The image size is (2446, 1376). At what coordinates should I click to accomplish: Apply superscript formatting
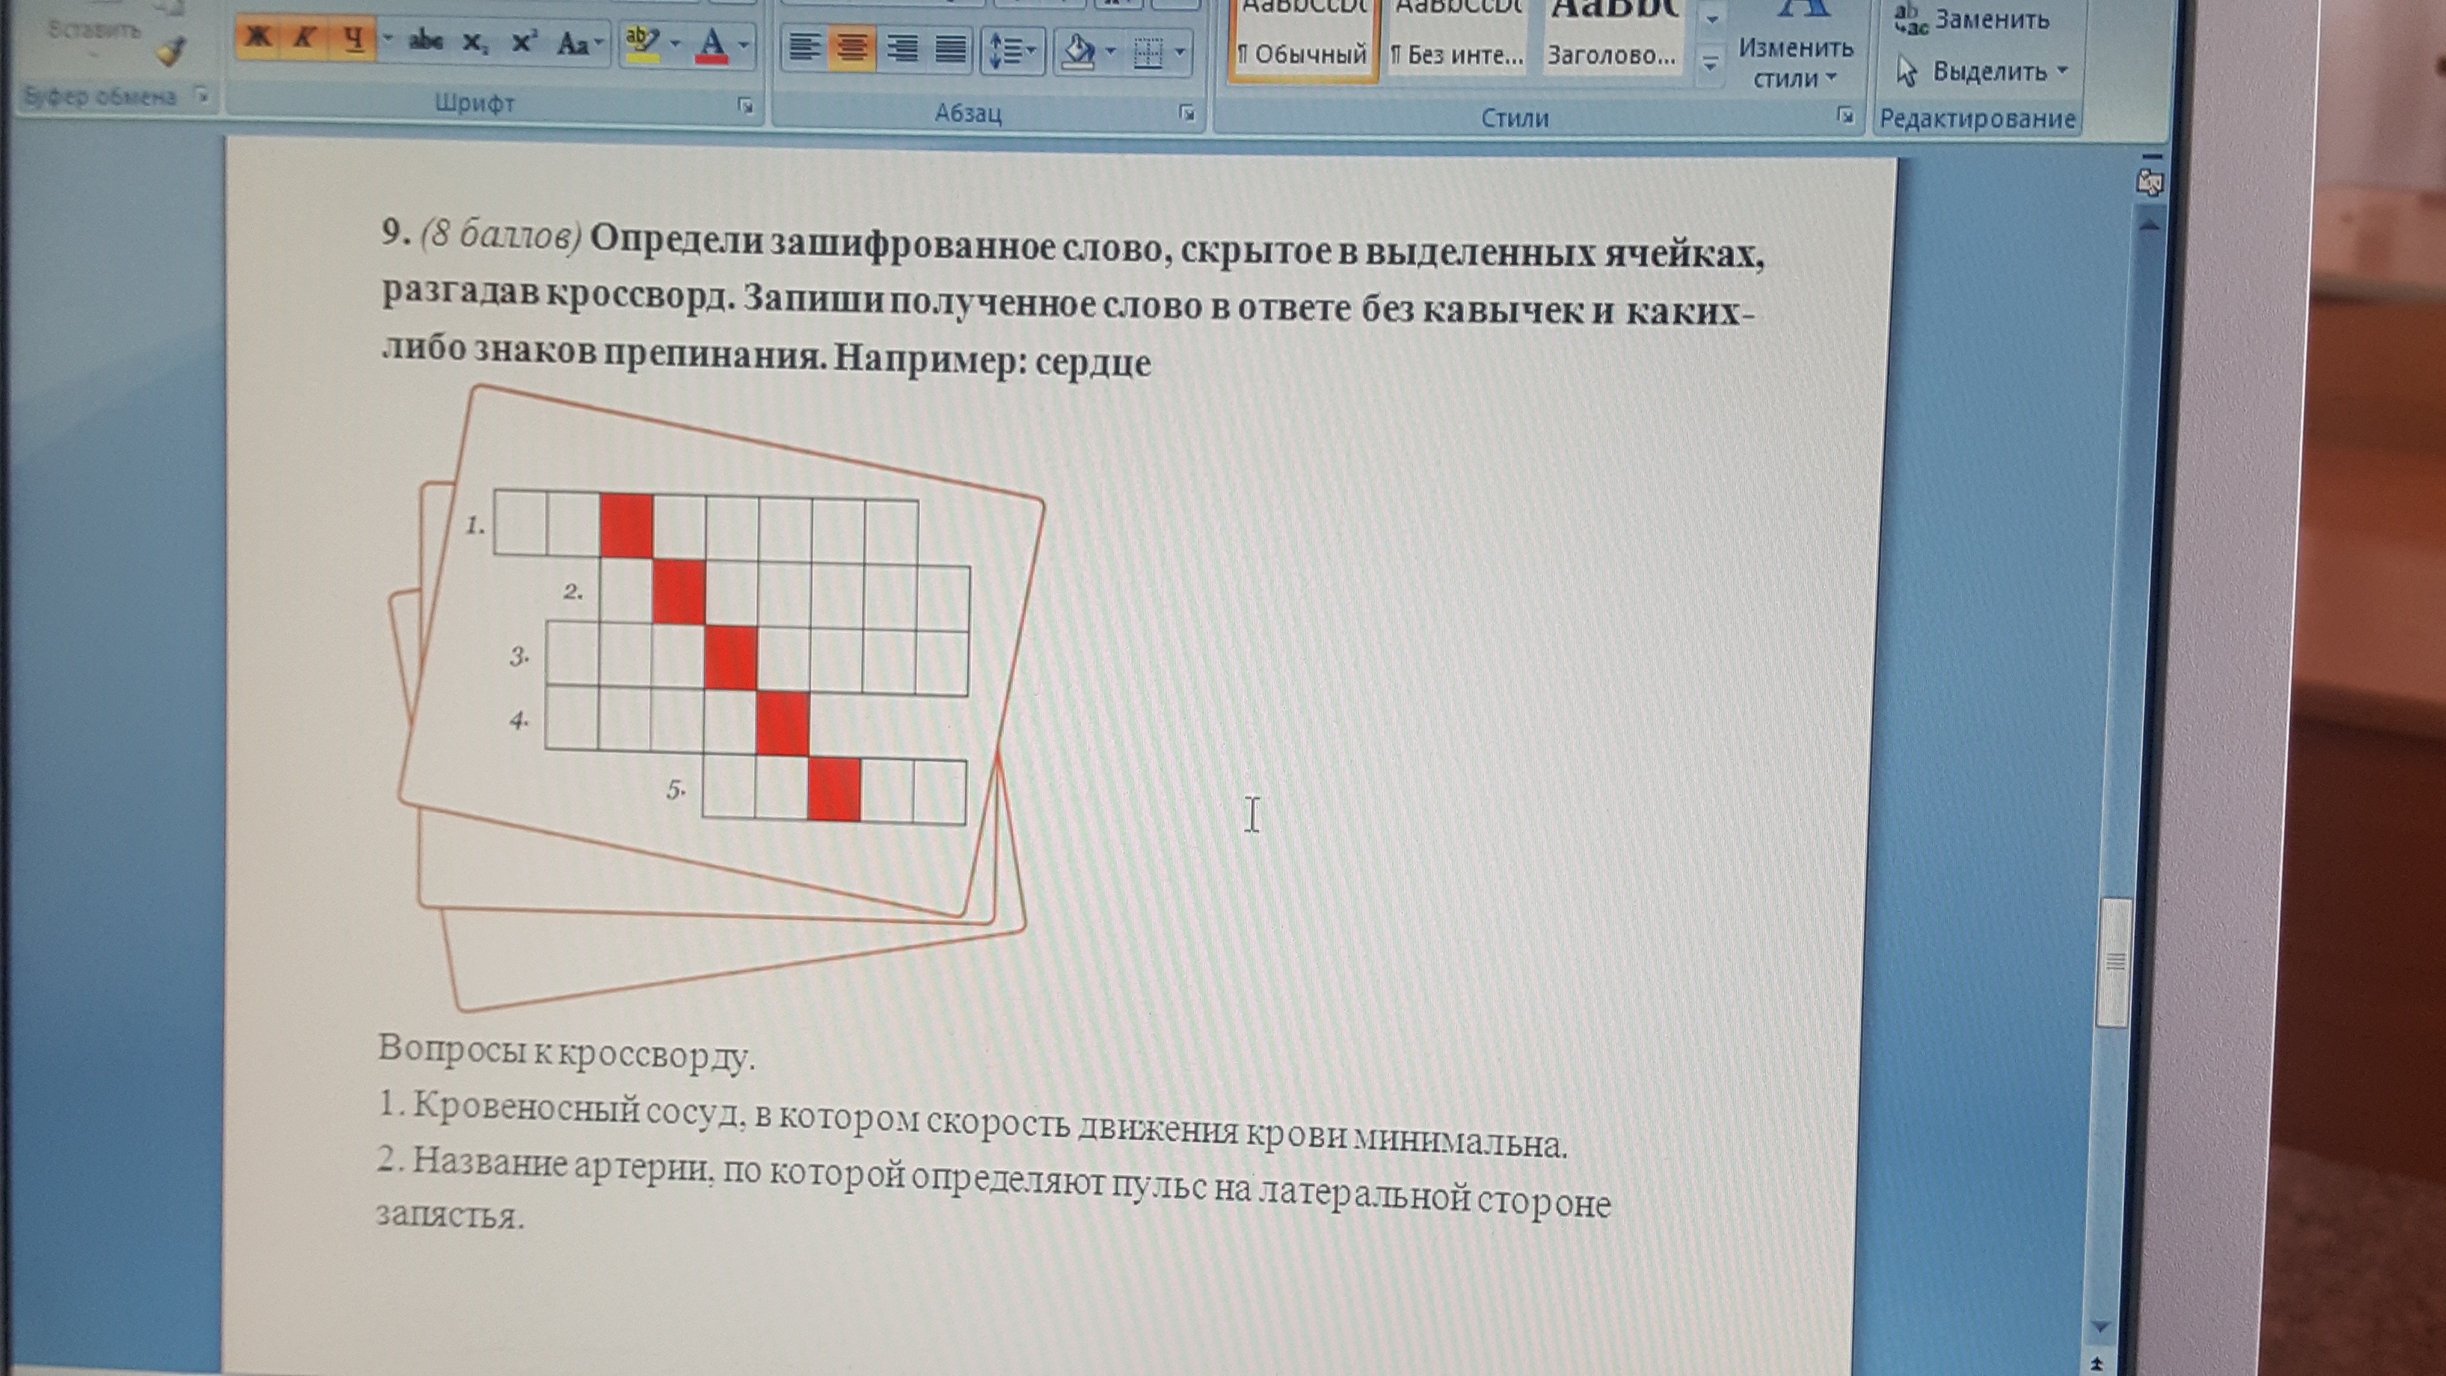[x=524, y=43]
